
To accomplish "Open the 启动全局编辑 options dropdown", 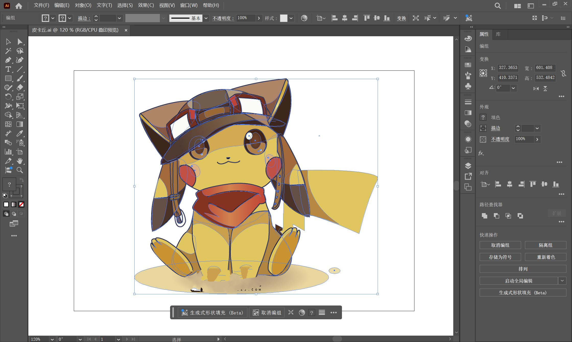I will click(x=562, y=281).
